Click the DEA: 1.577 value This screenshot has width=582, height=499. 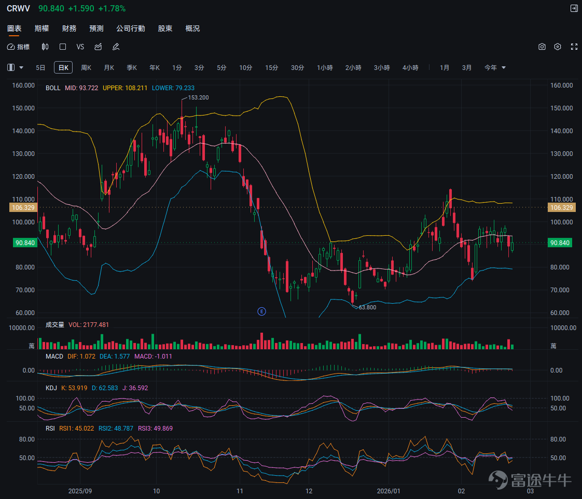point(115,357)
